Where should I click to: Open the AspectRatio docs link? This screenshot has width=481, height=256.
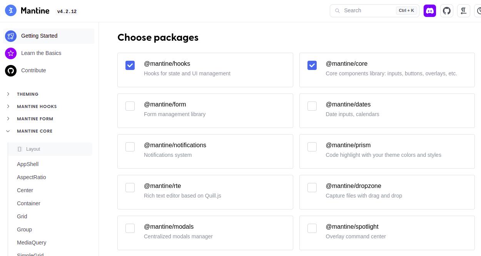click(x=32, y=177)
